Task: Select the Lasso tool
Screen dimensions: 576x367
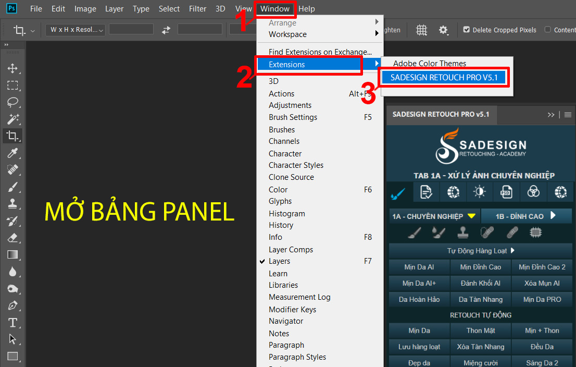Action: click(12, 102)
